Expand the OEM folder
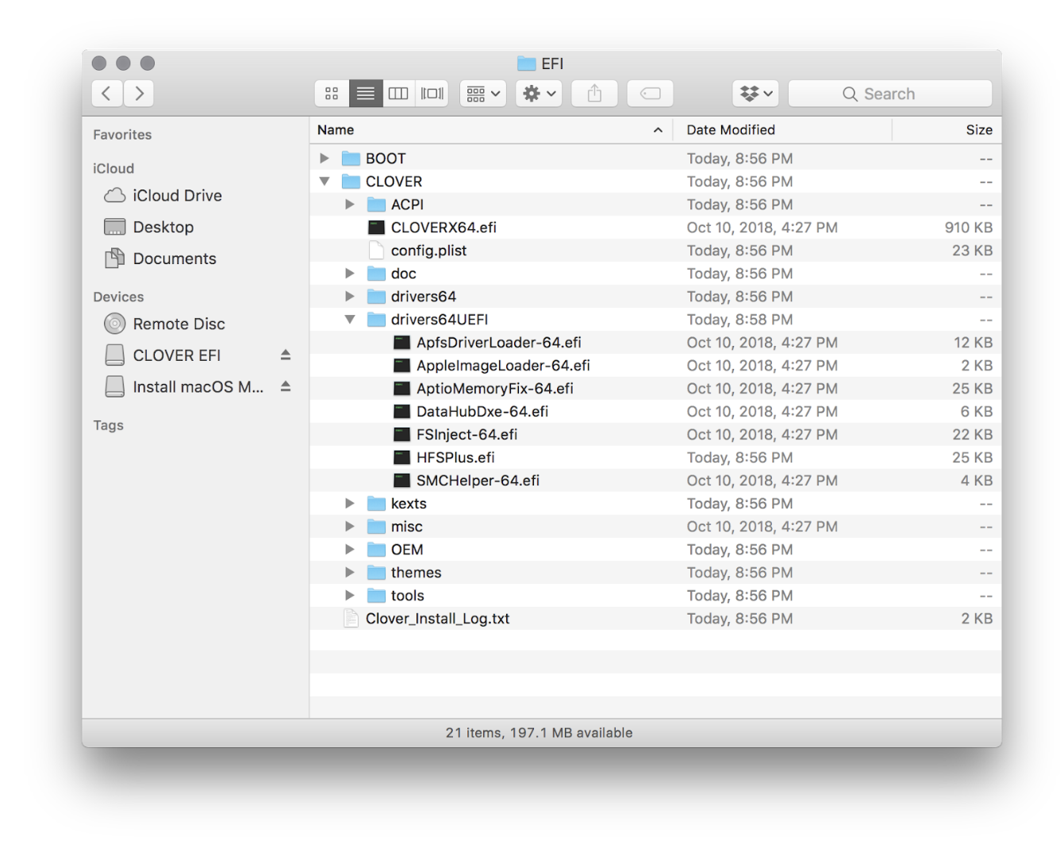Image resolution: width=1060 pixels, height=844 pixels. coord(349,550)
